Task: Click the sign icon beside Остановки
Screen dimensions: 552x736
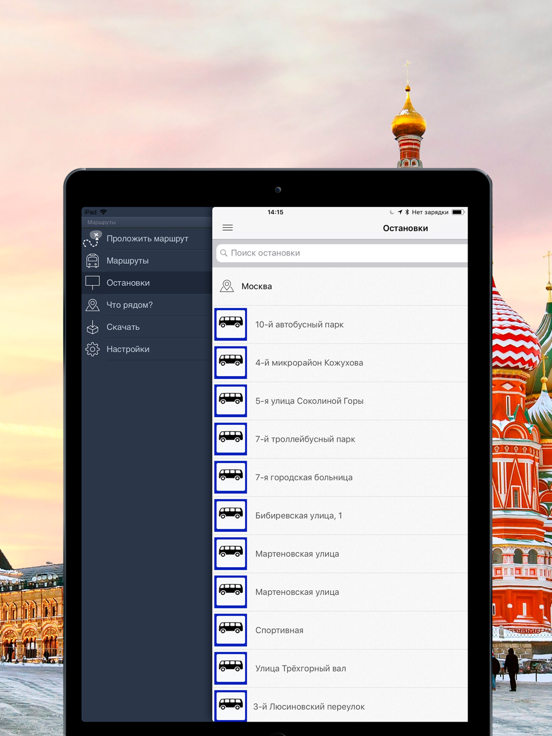Action: tap(93, 282)
